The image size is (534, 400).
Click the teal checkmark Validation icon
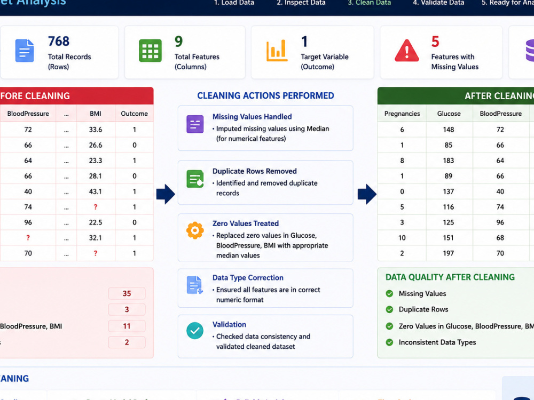pyautogui.click(x=195, y=331)
